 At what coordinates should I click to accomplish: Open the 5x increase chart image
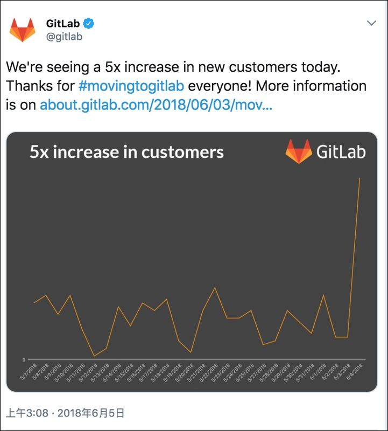192,262
